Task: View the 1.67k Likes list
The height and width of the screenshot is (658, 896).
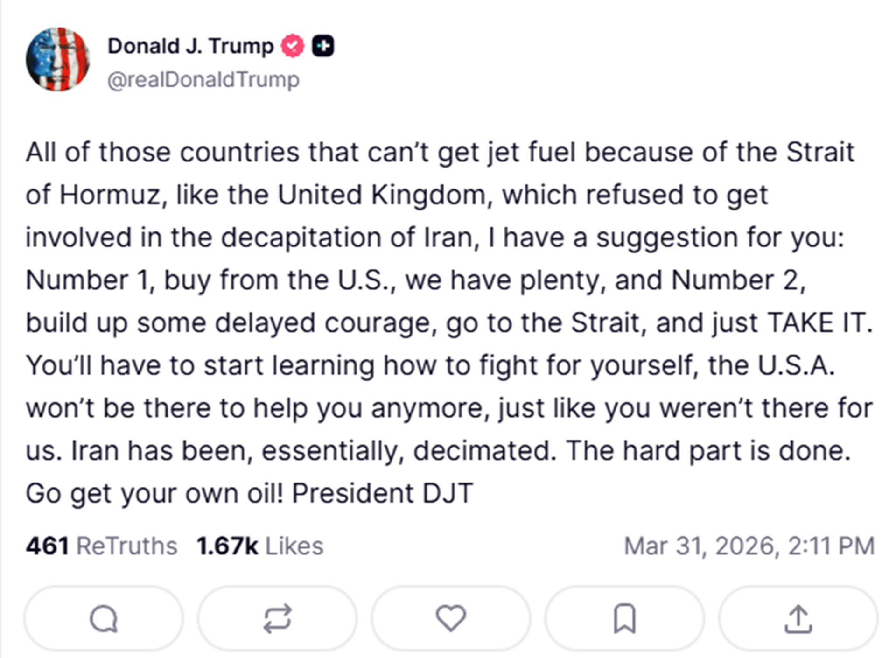Action: click(260, 546)
